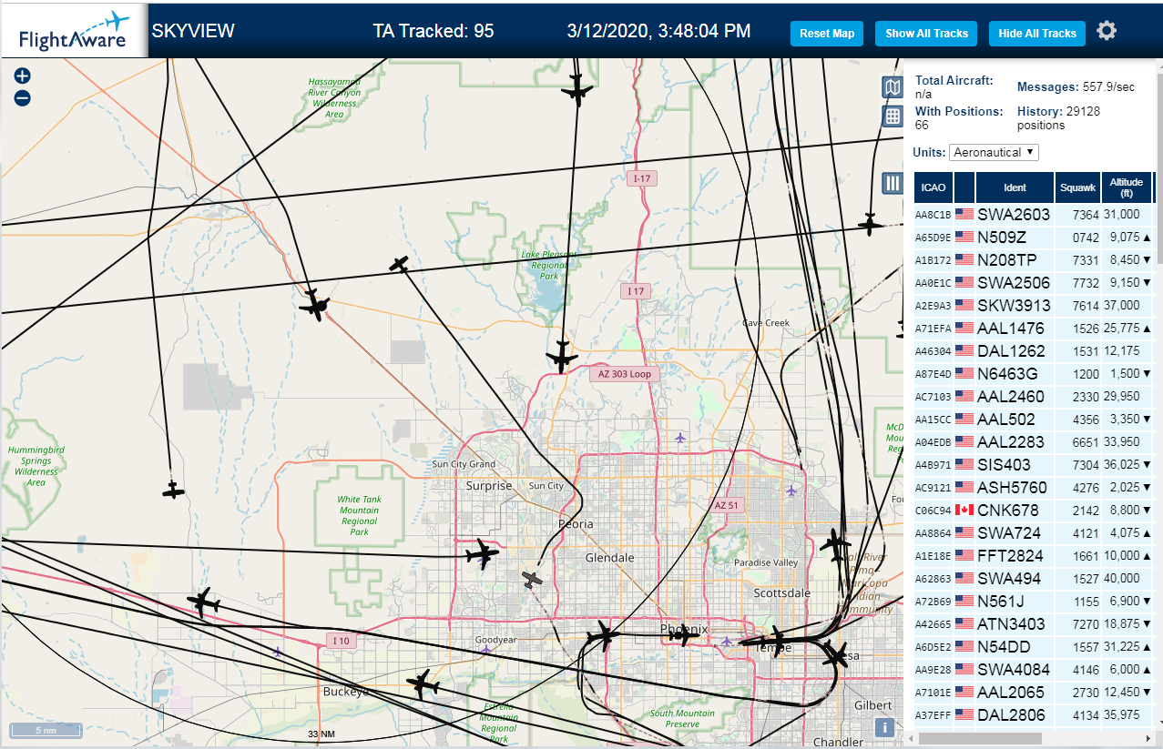Image resolution: width=1163 pixels, height=749 pixels.
Task: Select the SWA4084 aircraft ident
Action: [x=1014, y=670]
